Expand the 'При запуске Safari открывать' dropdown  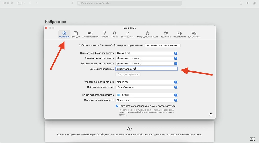coord(146,53)
